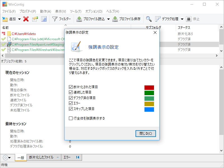Open the ファイル(F) menu
The width and height of the screenshot is (224, 168).
coord(9,11)
